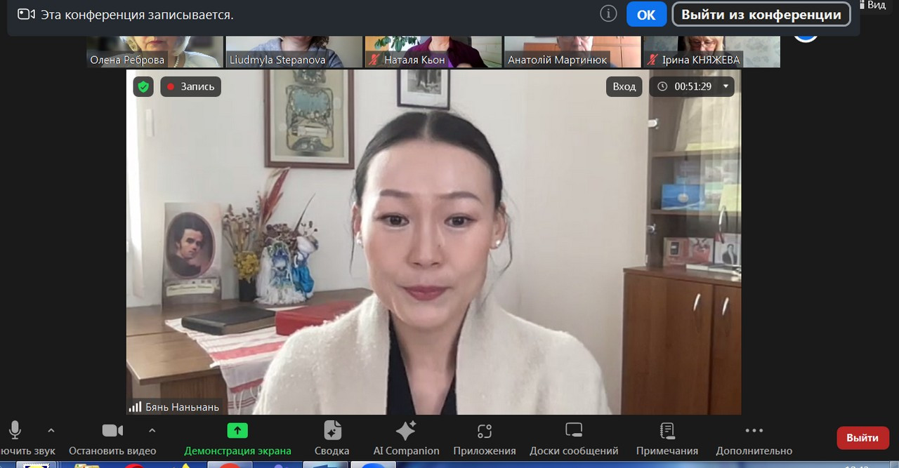Stop video with the camera icon

point(112,430)
